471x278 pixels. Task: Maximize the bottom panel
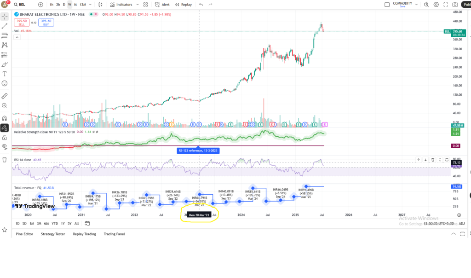point(462,234)
